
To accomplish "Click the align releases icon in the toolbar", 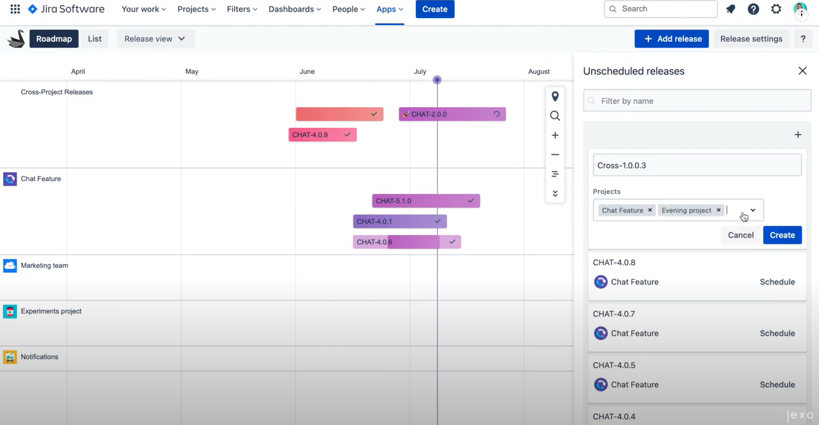I will click(x=555, y=173).
